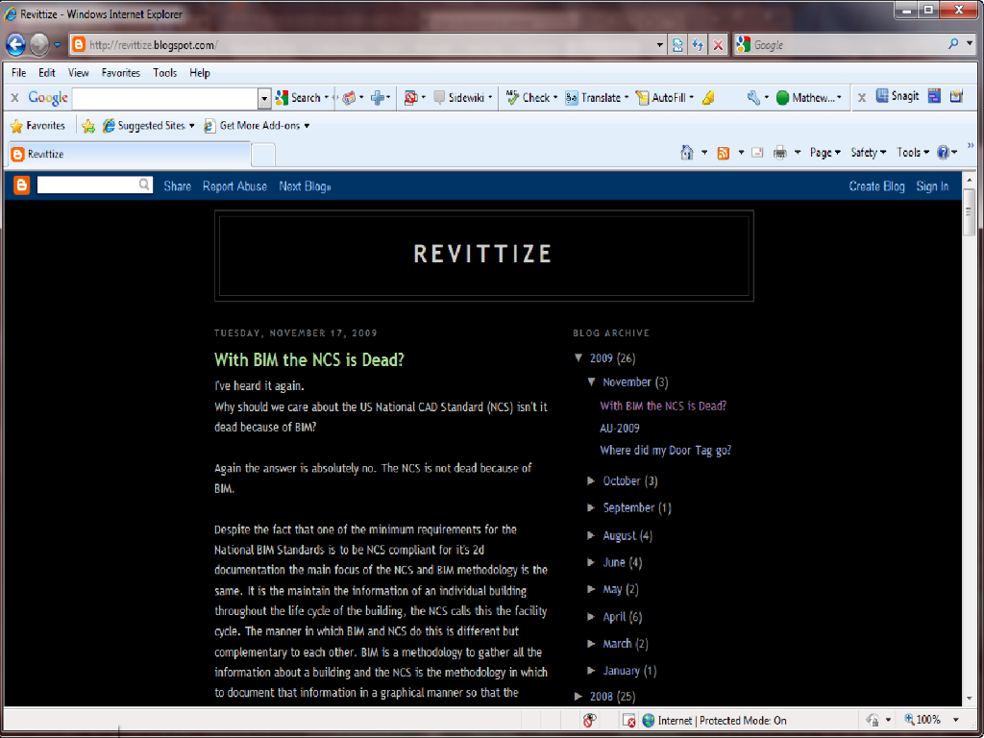This screenshot has height=738, width=984.
Task: Expand the October archive month
Action: [x=591, y=481]
